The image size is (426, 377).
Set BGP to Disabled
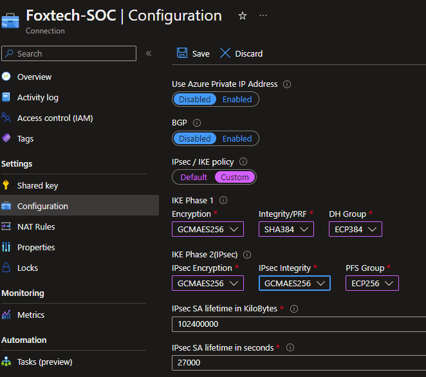pyautogui.click(x=194, y=138)
